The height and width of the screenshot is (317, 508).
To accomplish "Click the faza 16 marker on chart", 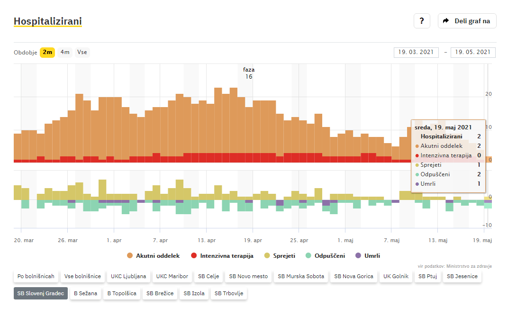I will coord(249,73).
